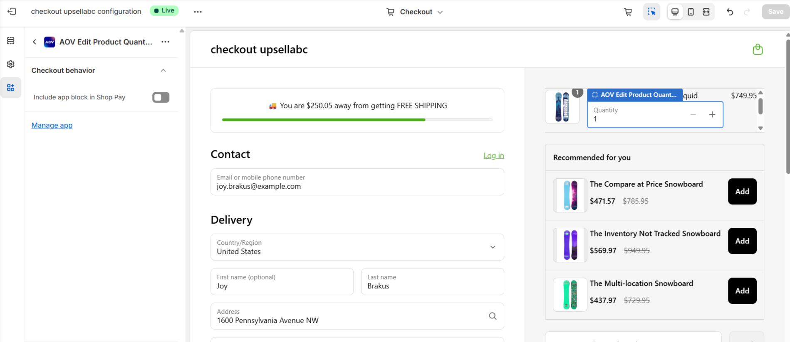
Task: Collapse the Checkout behavior section
Action: [x=163, y=71]
